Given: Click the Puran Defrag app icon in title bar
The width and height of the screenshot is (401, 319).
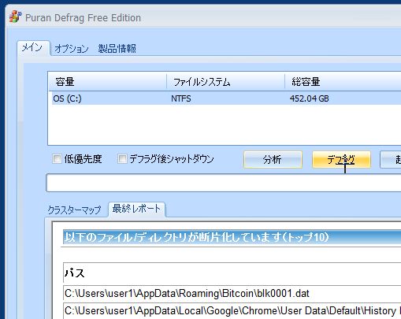Looking at the screenshot, I should click(x=15, y=17).
